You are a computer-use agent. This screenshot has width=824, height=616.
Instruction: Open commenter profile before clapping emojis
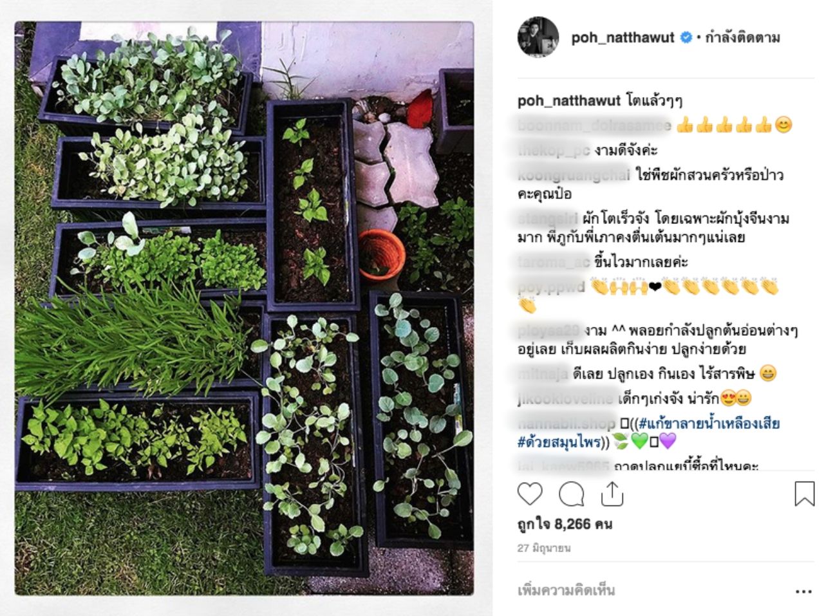(551, 287)
